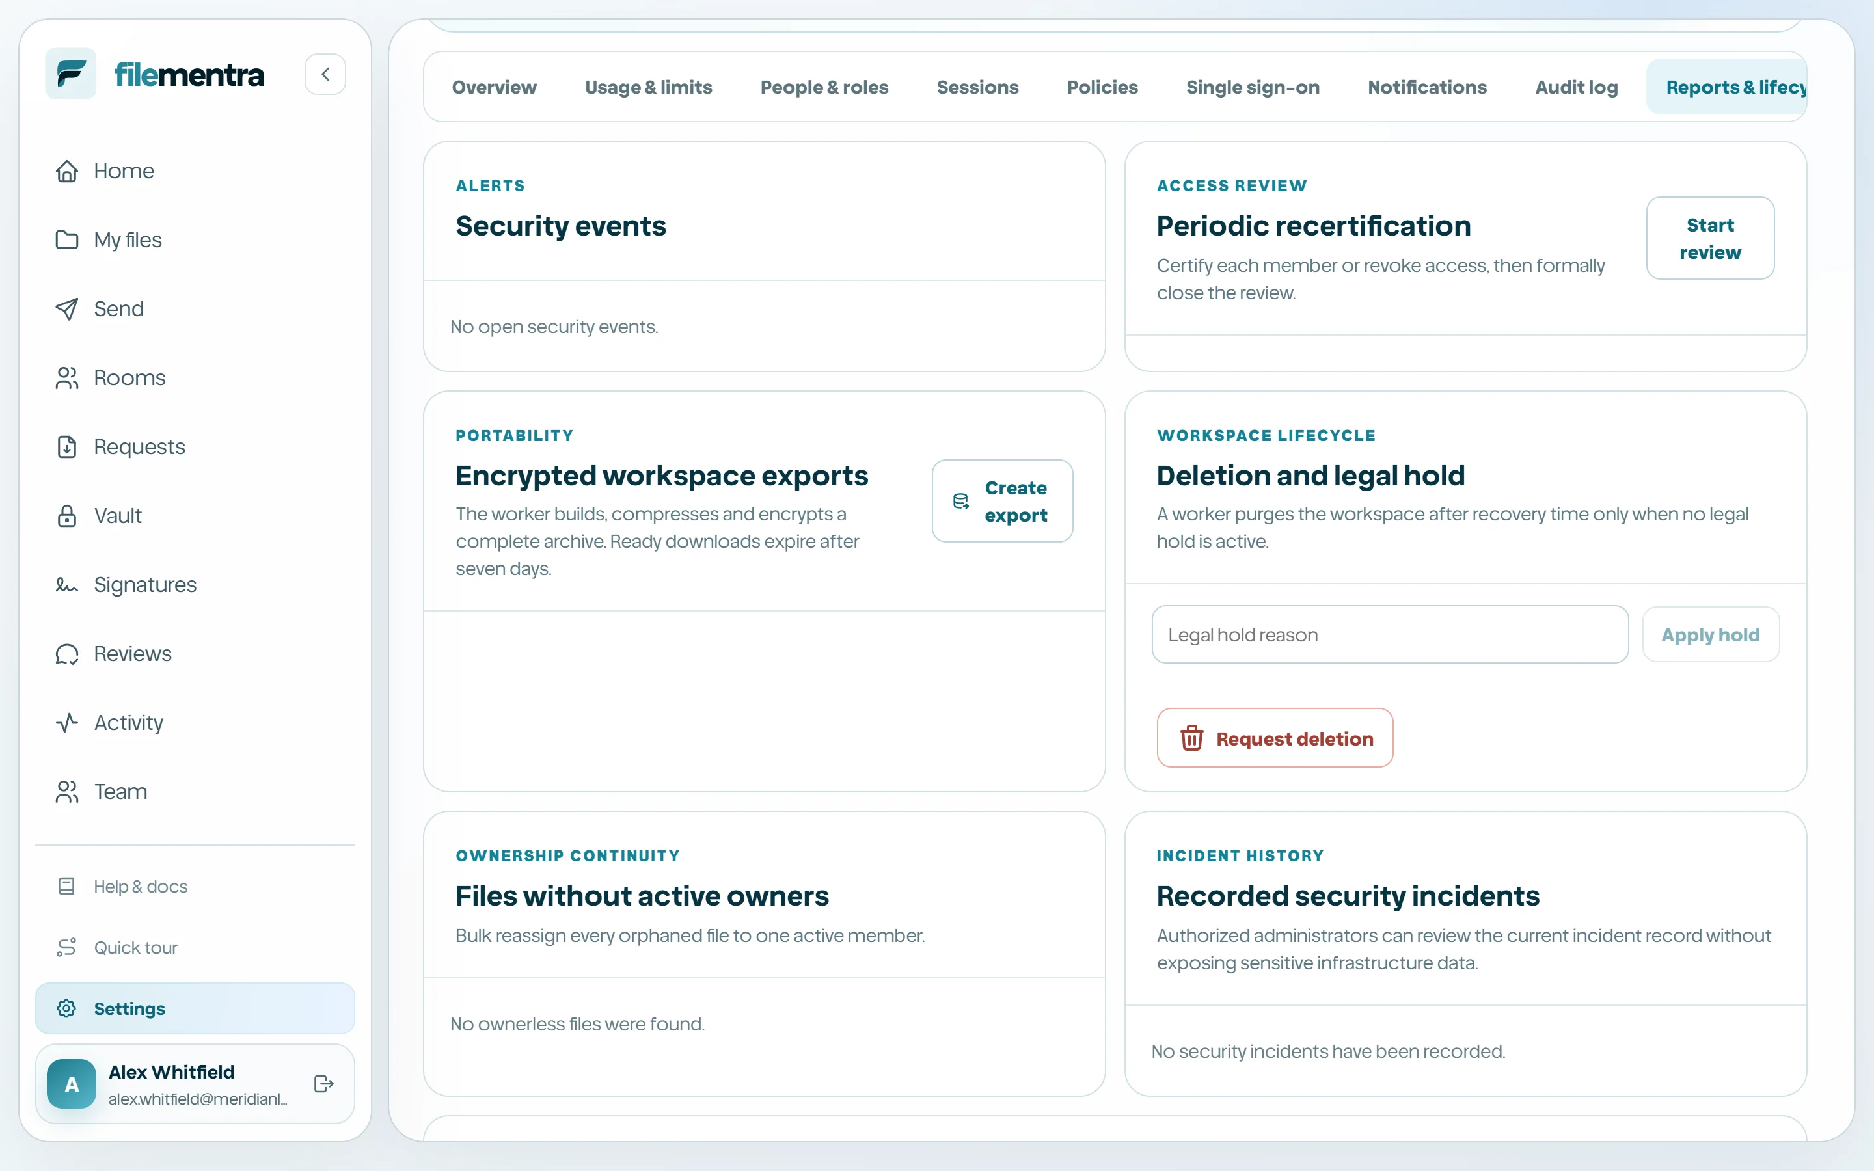Click the 'No ownerless files were found.' text
Screen dimensions: 1874x1171
(577, 1024)
